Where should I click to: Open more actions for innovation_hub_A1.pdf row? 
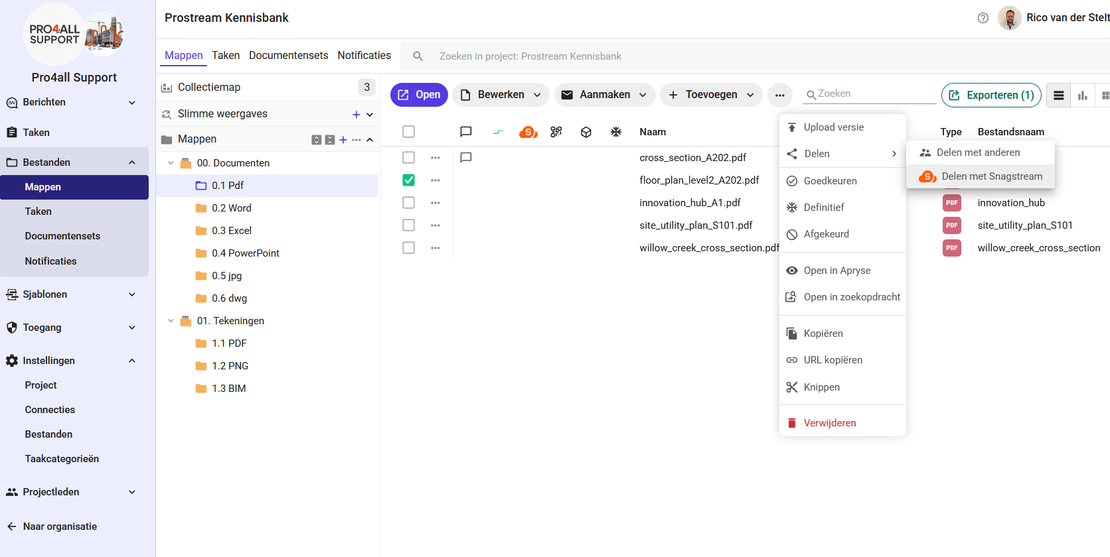coord(436,203)
